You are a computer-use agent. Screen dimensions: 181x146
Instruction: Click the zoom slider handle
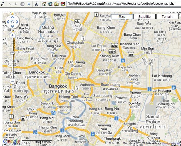click(x=13, y=53)
